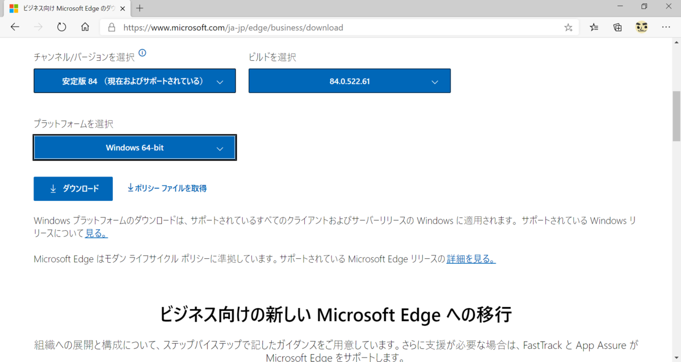The height and width of the screenshot is (362, 681).
Task: Refresh the current page
Action: pyautogui.click(x=62, y=27)
